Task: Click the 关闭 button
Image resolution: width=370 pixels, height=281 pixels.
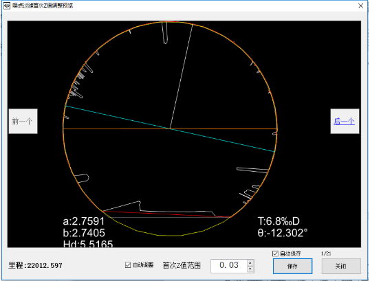Action: click(x=341, y=266)
